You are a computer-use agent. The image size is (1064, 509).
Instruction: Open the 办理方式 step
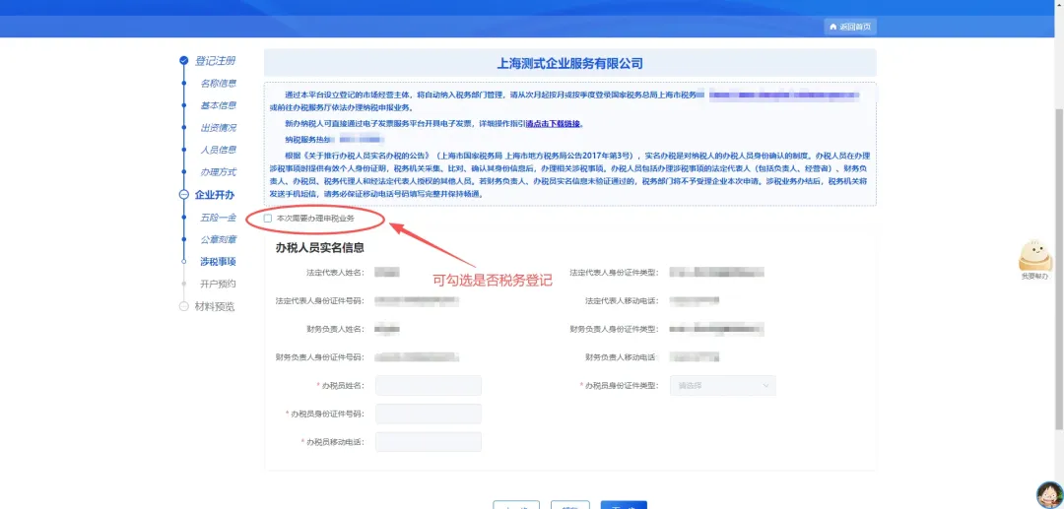pos(219,172)
